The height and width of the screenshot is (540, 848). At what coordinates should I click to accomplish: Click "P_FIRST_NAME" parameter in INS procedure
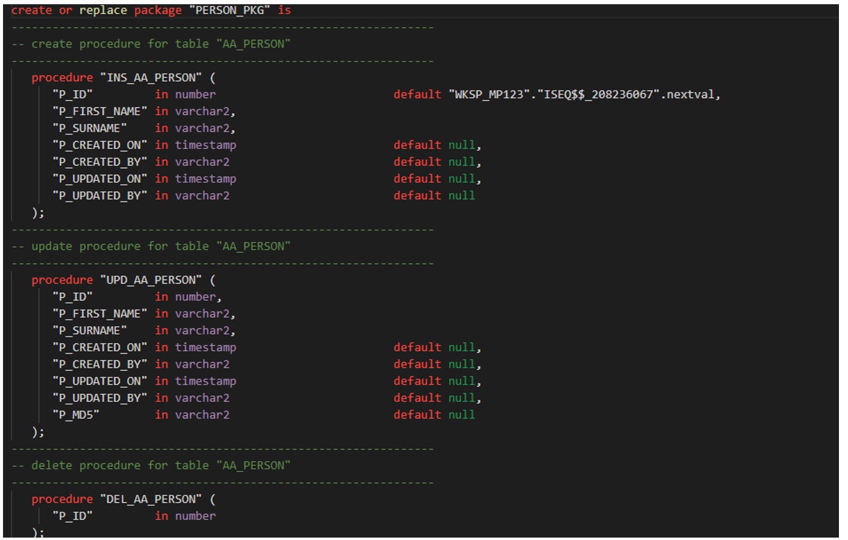(100, 112)
